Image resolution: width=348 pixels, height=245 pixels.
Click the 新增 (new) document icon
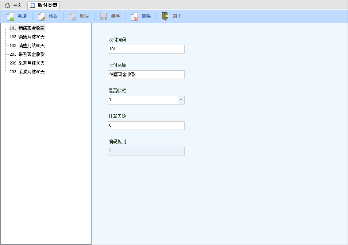point(11,17)
